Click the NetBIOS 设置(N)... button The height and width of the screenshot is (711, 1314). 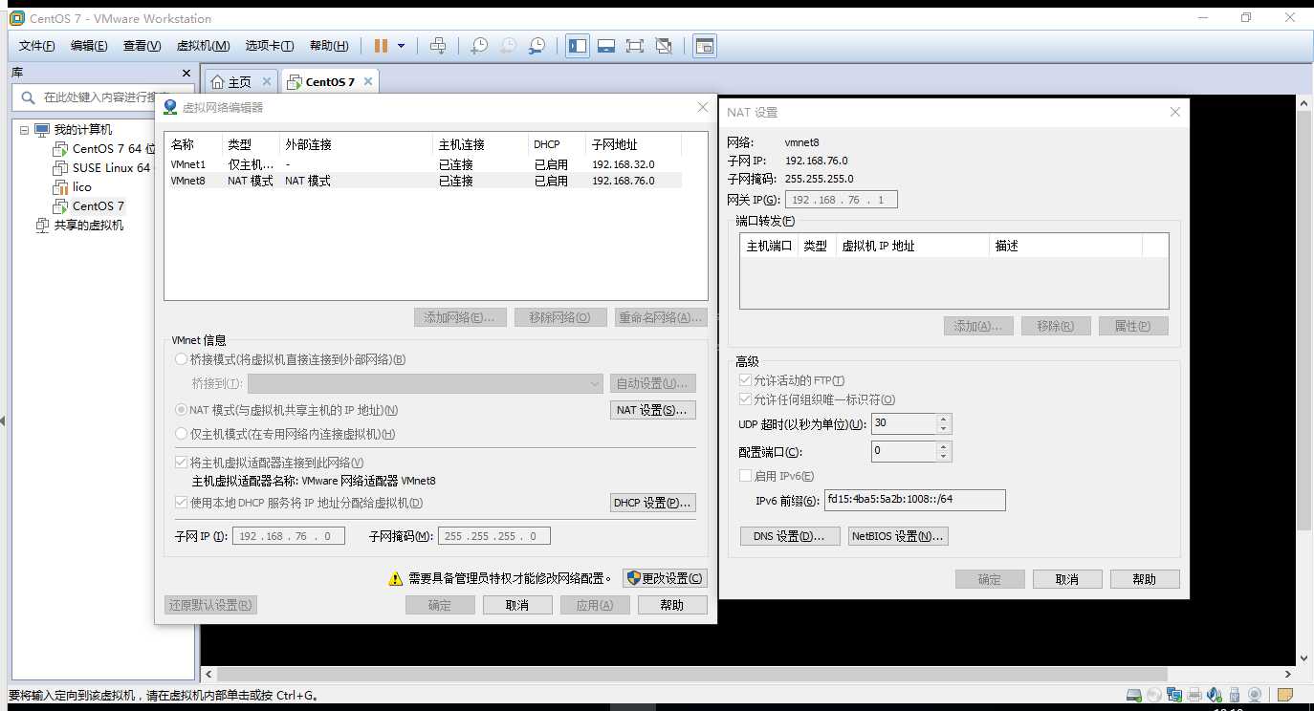point(898,536)
